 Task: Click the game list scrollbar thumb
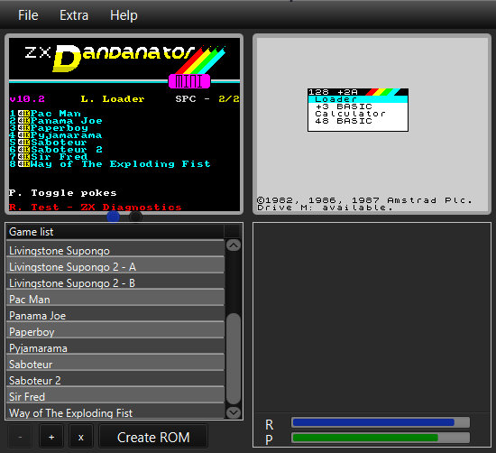[x=234, y=358]
